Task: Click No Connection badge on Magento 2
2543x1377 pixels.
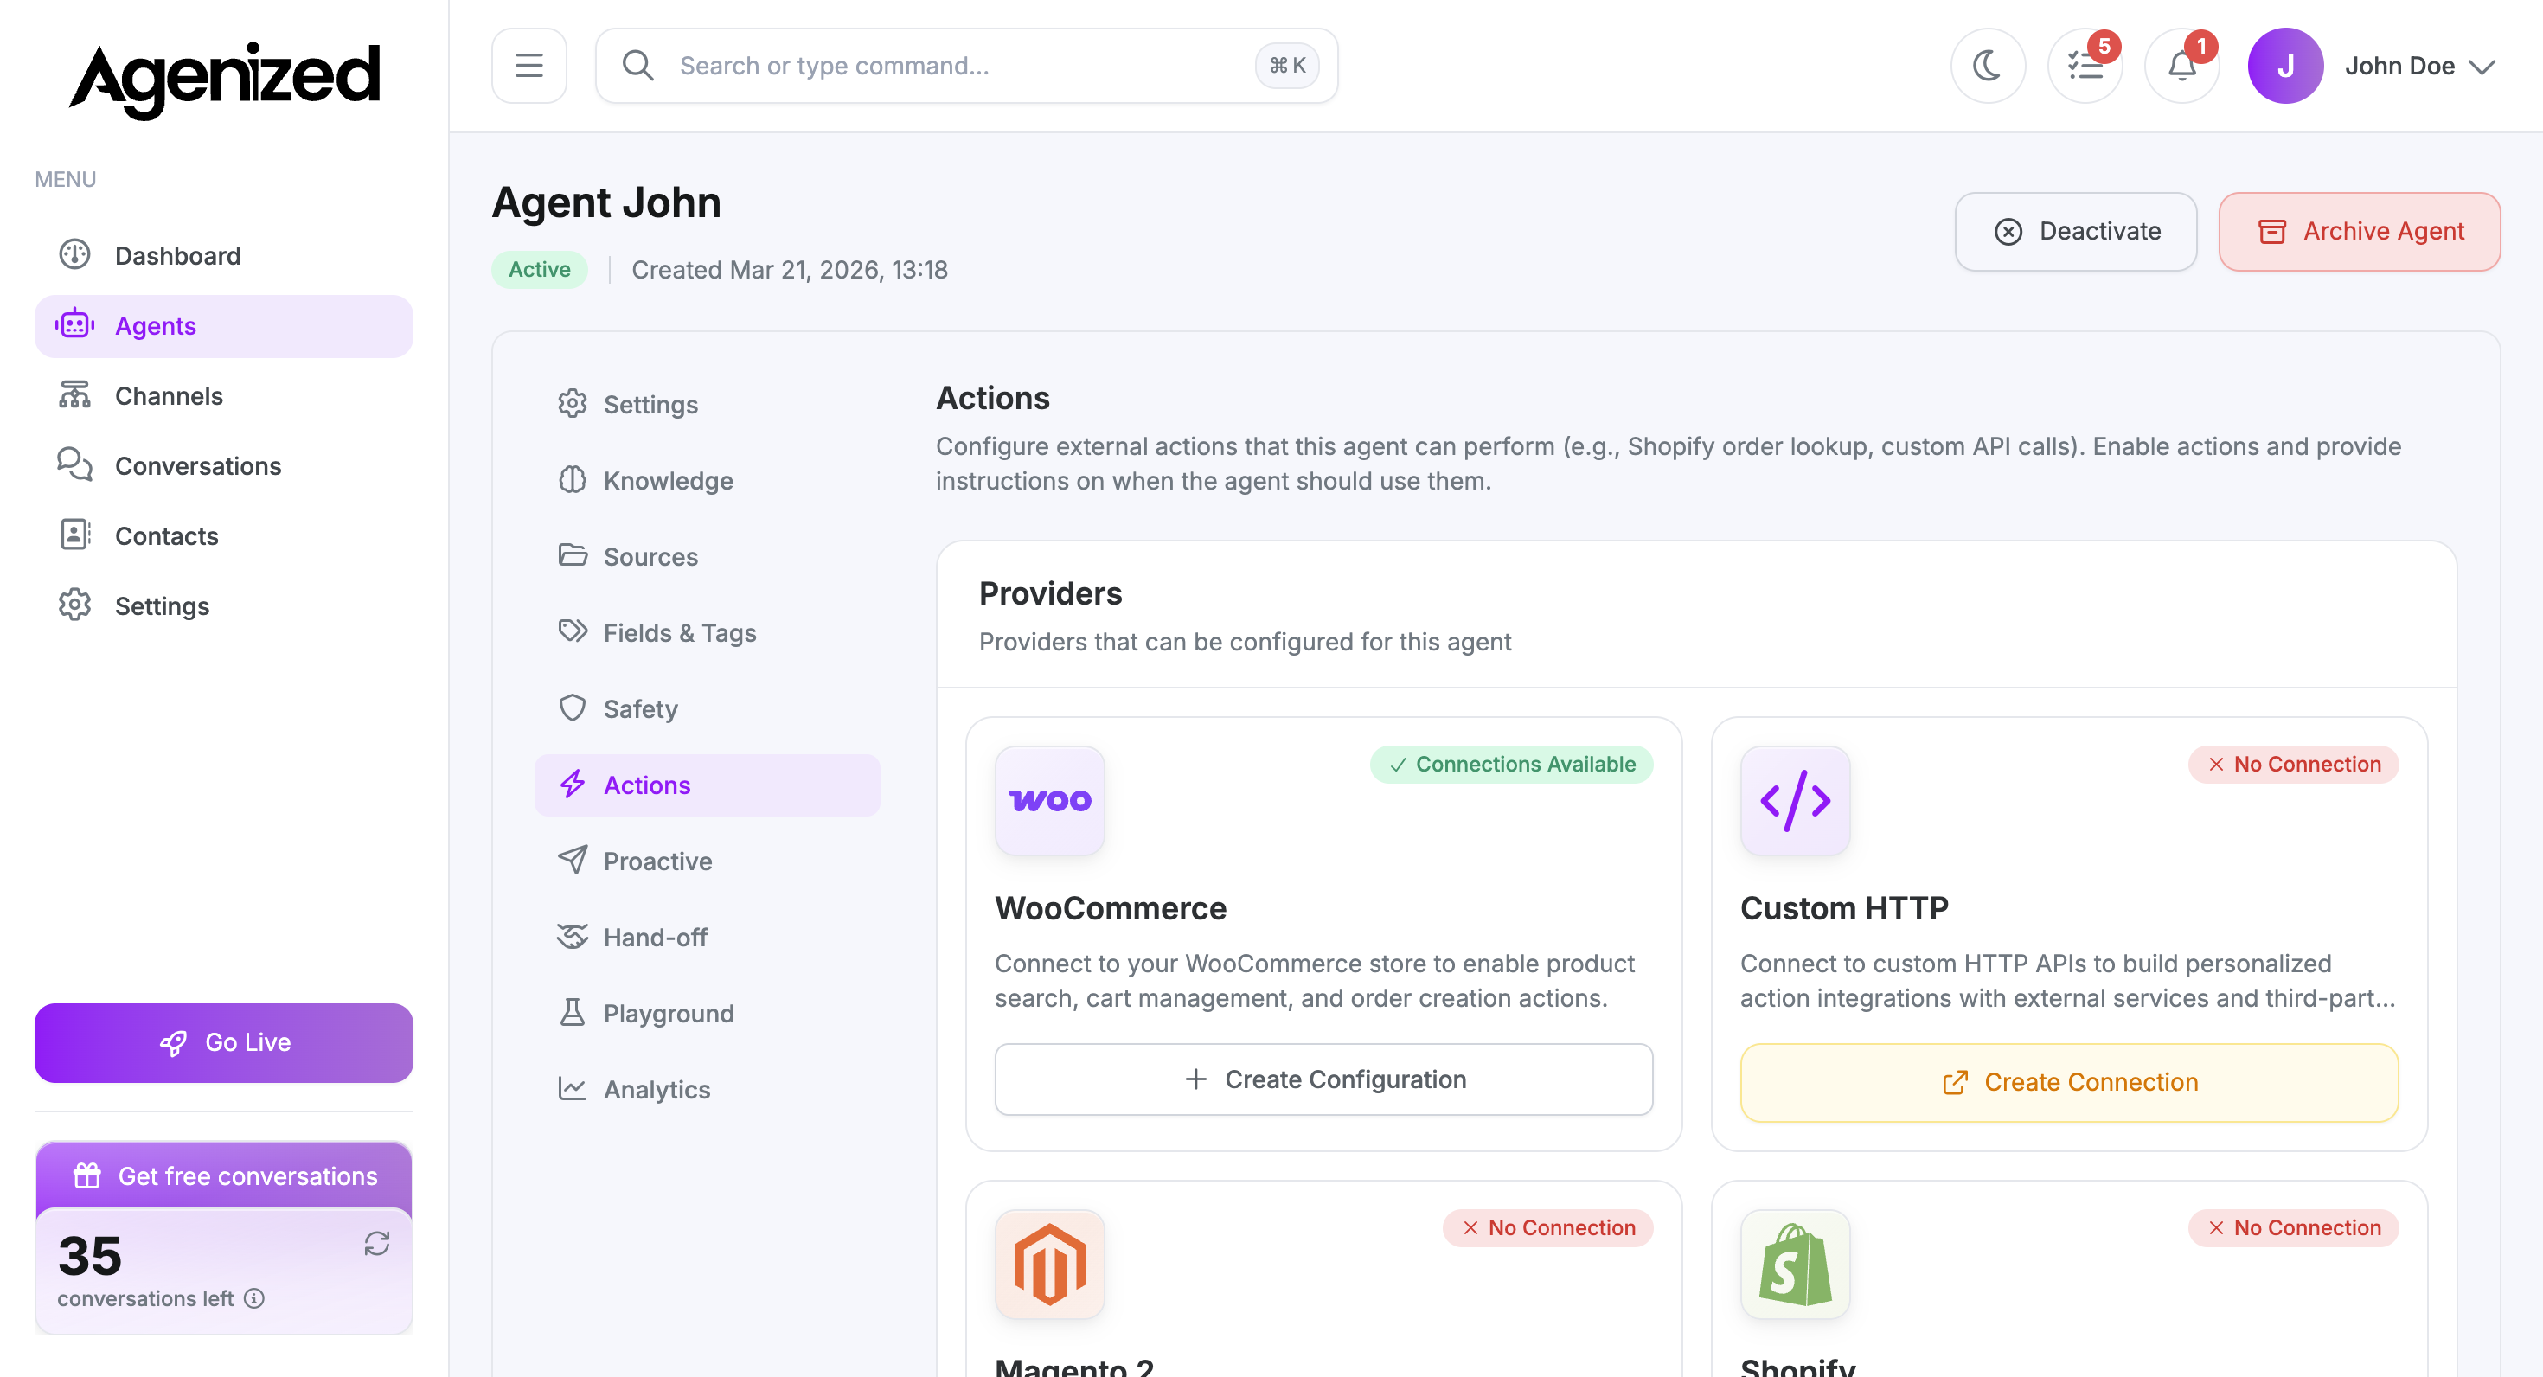Action: [1548, 1228]
